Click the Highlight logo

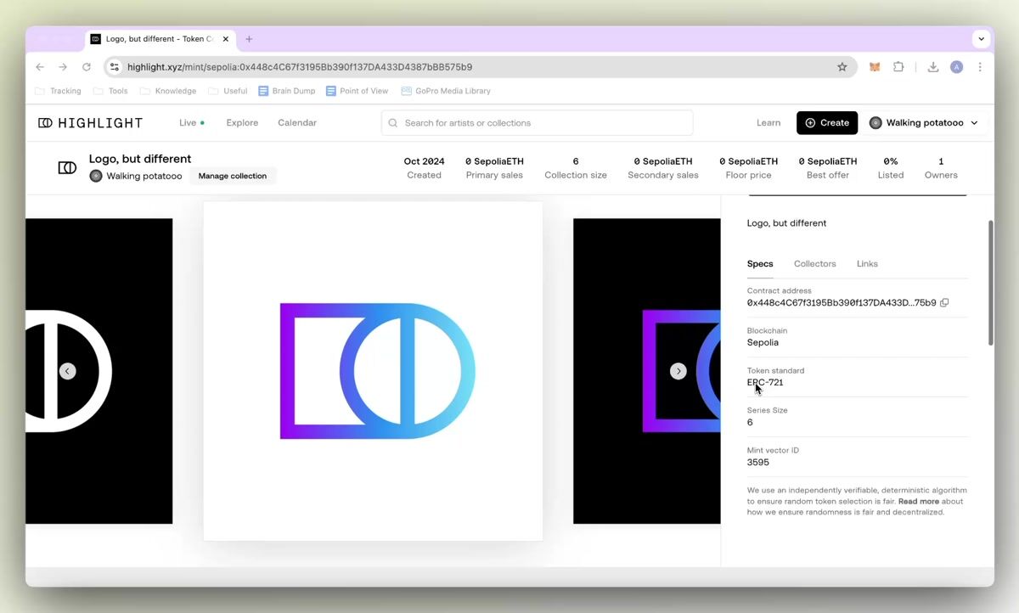pyautogui.click(x=91, y=123)
